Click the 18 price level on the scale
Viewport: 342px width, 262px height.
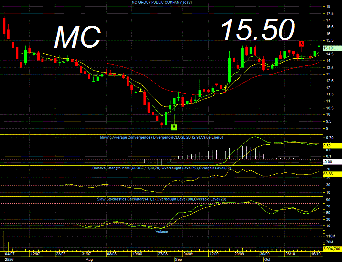[x=328, y=7]
